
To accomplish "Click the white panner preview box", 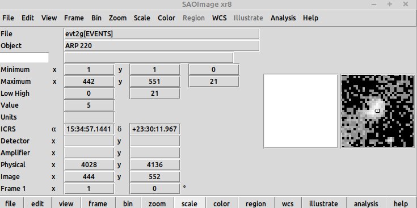I will tap(301, 111).
